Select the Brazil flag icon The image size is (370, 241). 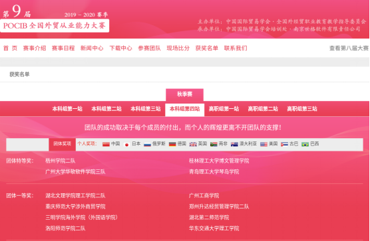click(305, 144)
